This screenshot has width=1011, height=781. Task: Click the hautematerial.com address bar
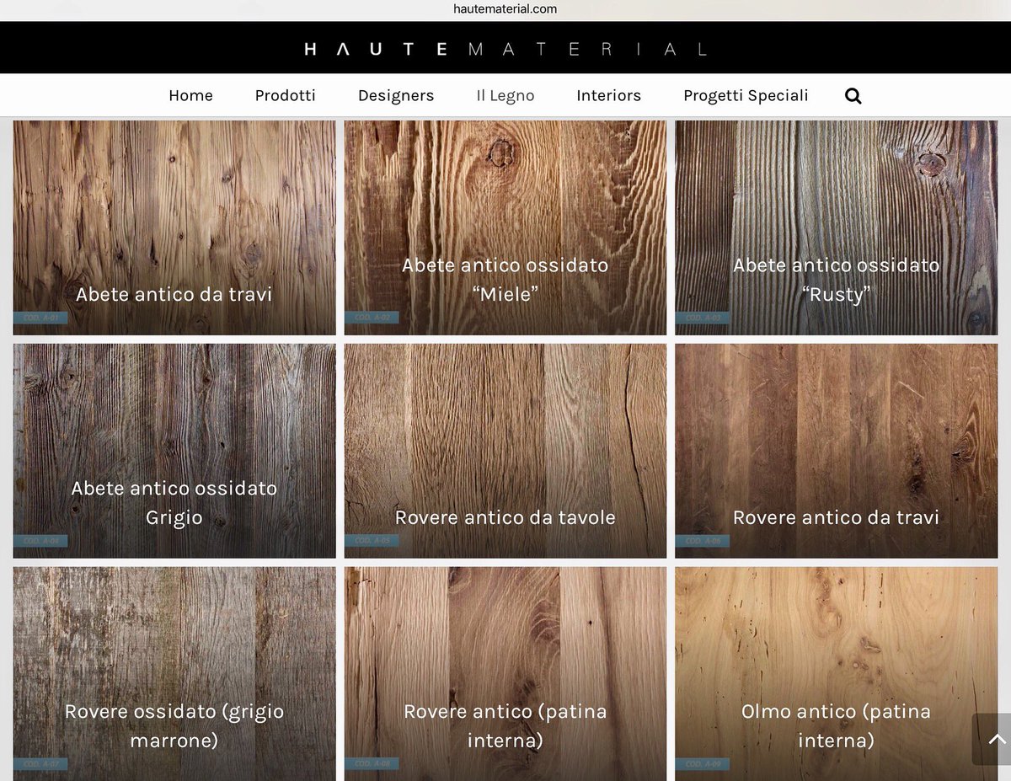(x=505, y=9)
